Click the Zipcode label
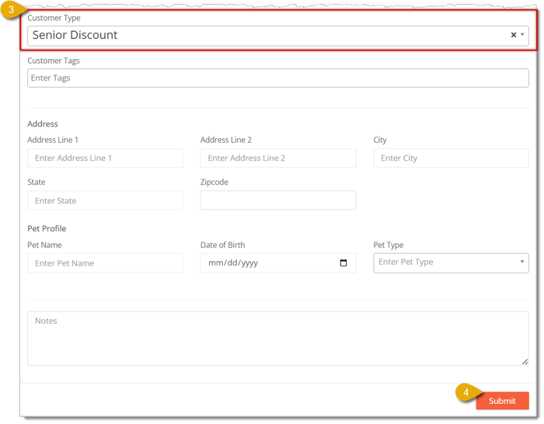 (214, 182)
